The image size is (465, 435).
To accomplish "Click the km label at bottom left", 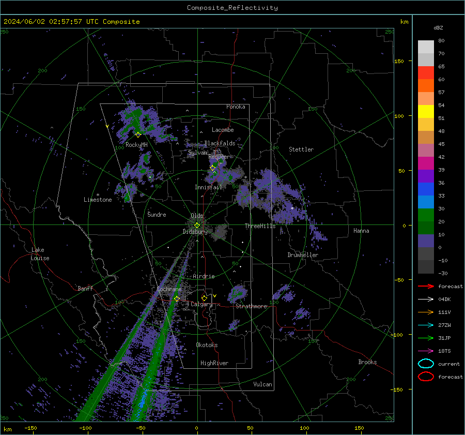I will (7, 429).
